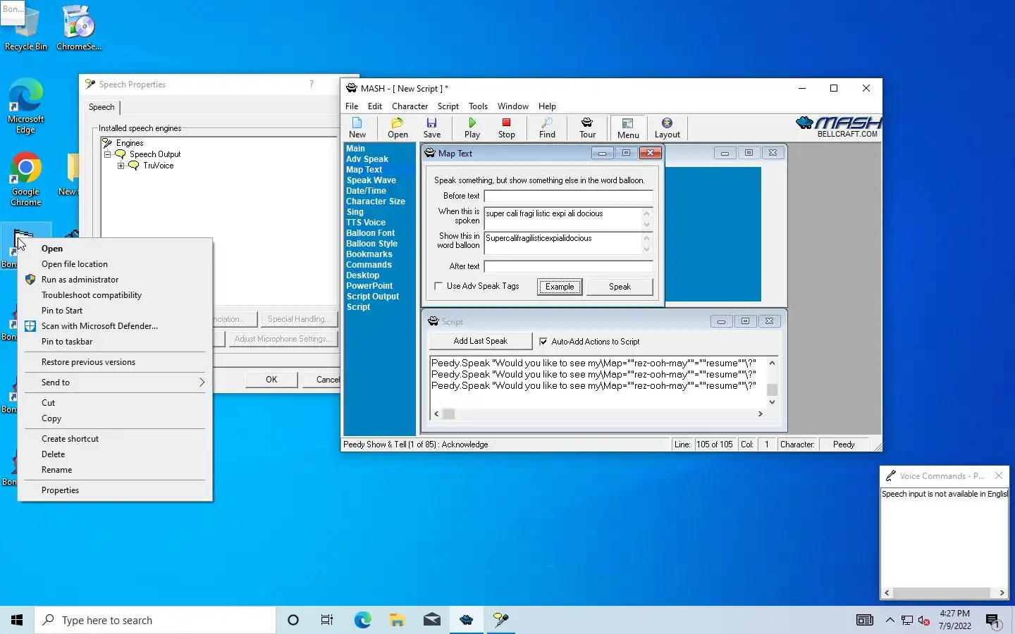The width and height of the screenshot is (1015, 634).
Task: Show hidden tray icons chevron
Action: click(x=890, y=621)
